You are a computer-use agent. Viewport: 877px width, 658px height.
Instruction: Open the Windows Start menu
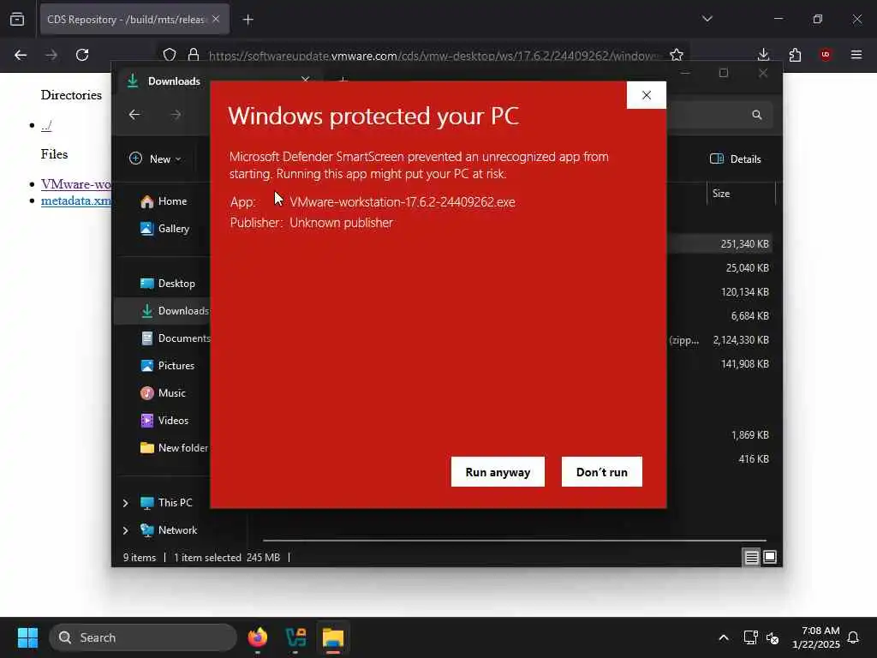coord(28,637)
